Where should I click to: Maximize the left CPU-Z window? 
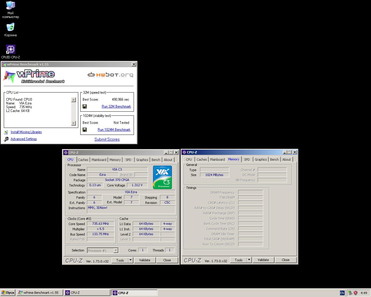pyautogui.click(x=171, y=153)
